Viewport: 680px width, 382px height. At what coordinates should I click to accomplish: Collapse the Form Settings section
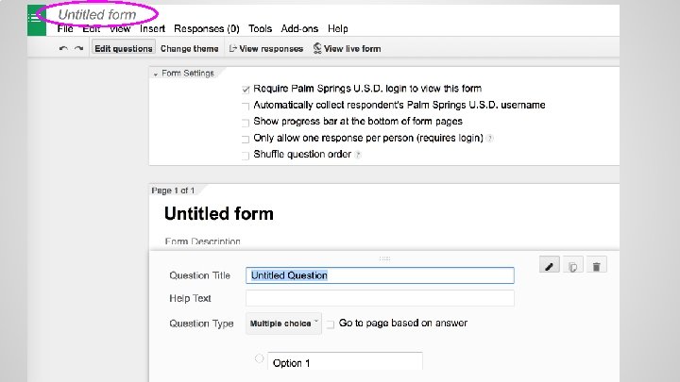(x=156, y=74)
